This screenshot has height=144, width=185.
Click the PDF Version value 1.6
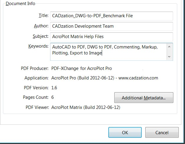click(54, 88)
